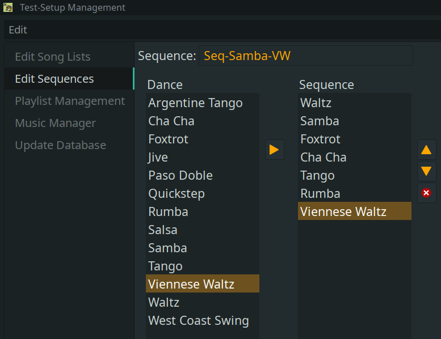Select Rumba in Dance list

(x=203, y=211)
